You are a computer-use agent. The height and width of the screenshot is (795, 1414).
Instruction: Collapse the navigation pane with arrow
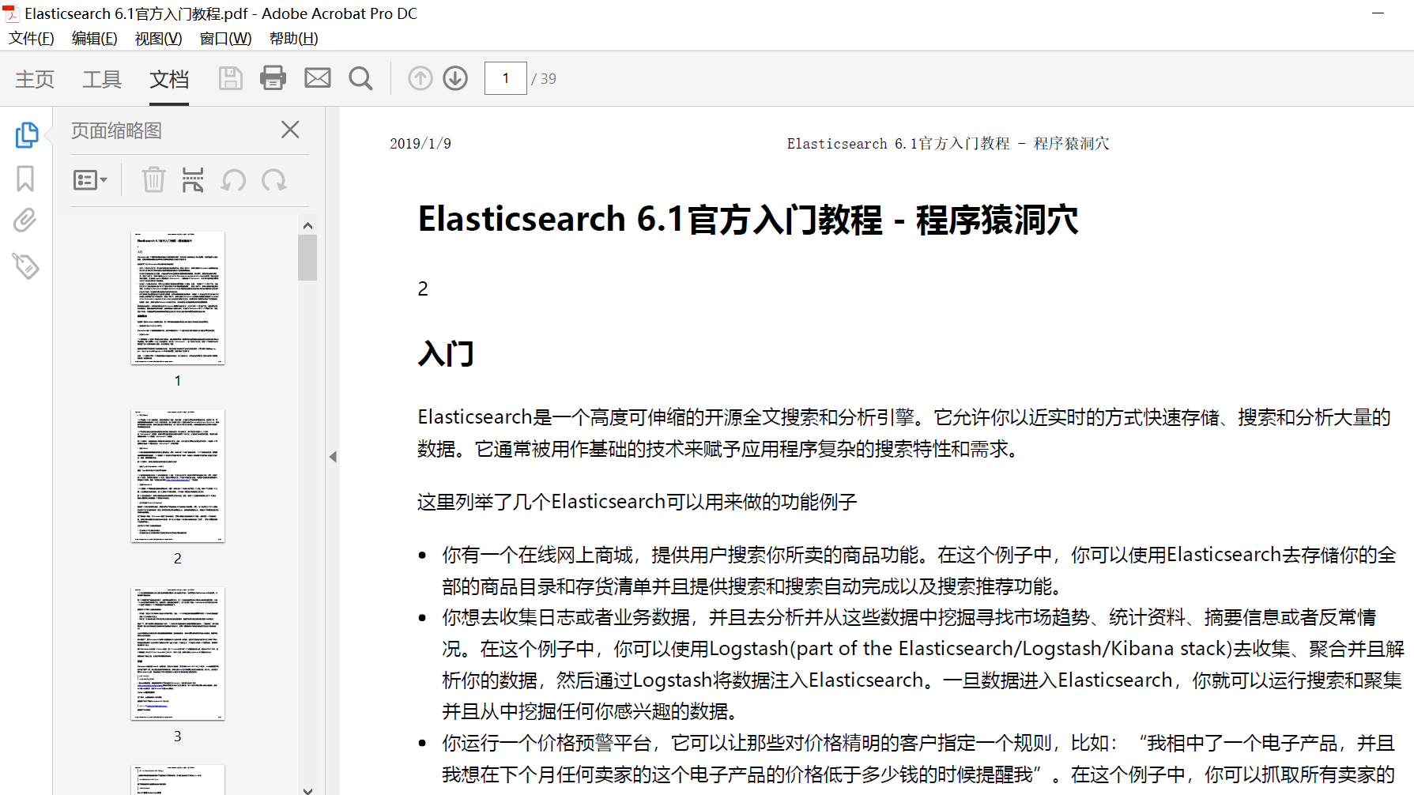333,457
